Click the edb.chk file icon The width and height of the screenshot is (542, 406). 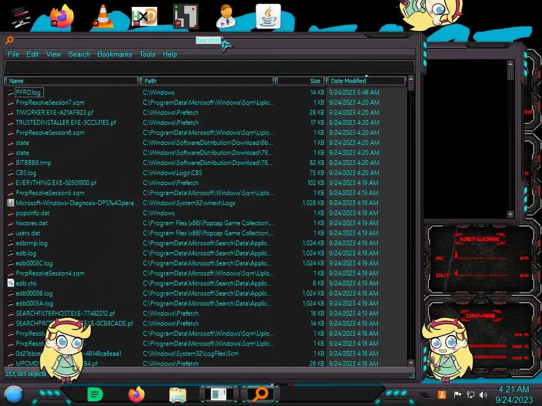[x=11, y=283]
